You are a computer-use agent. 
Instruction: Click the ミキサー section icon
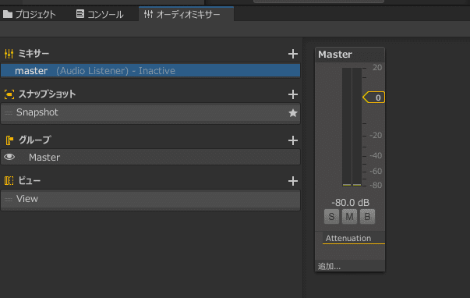pyautogui.click(x=9, y=54)
